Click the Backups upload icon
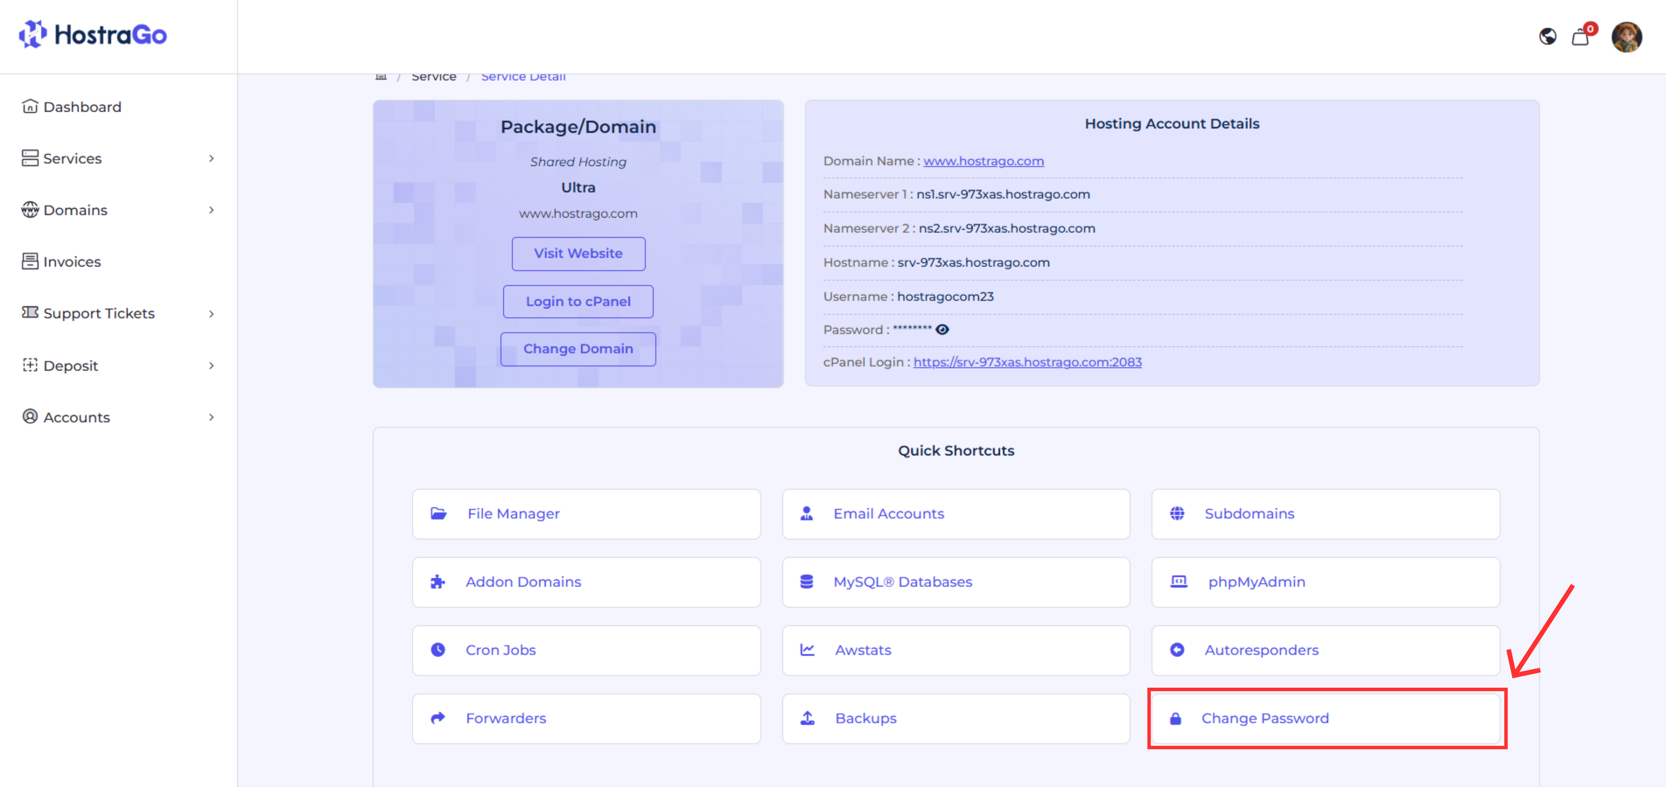1666x787 pixels. [807, 718]
